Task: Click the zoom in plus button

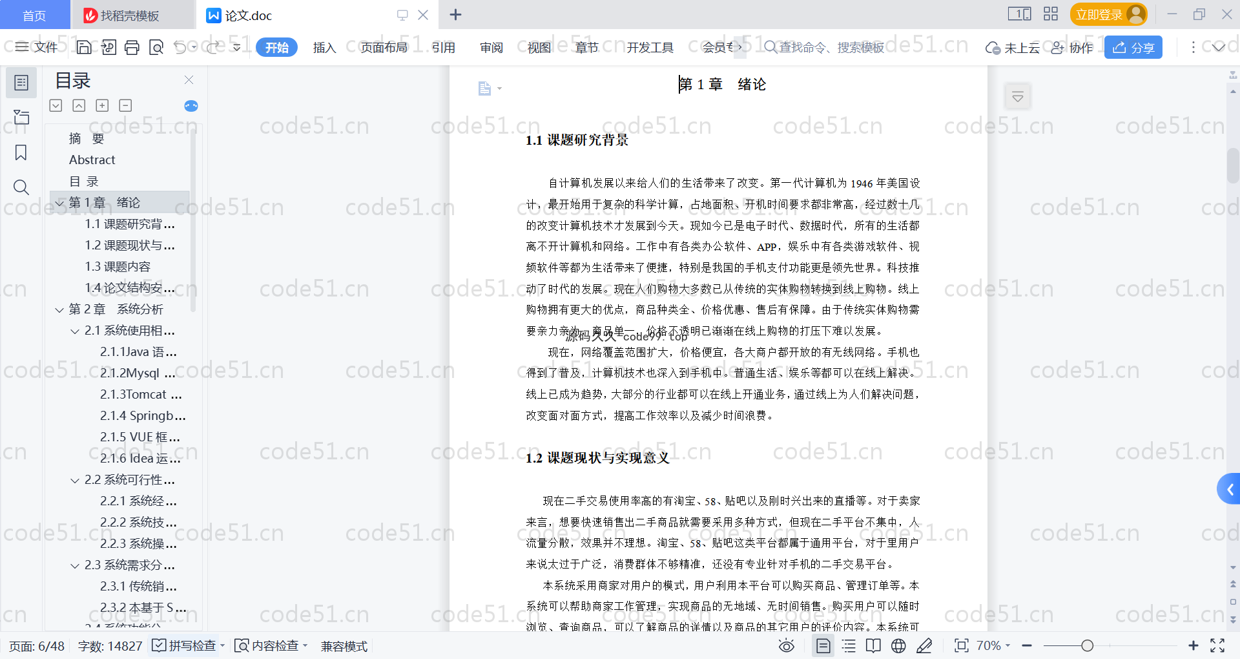Action: [x=1193, y=645]
